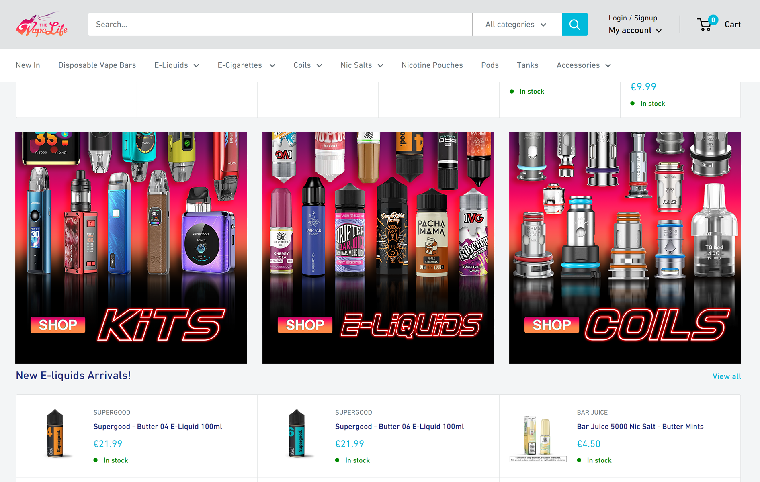Expand the E-Cigarettes menu

pos(246,65)
